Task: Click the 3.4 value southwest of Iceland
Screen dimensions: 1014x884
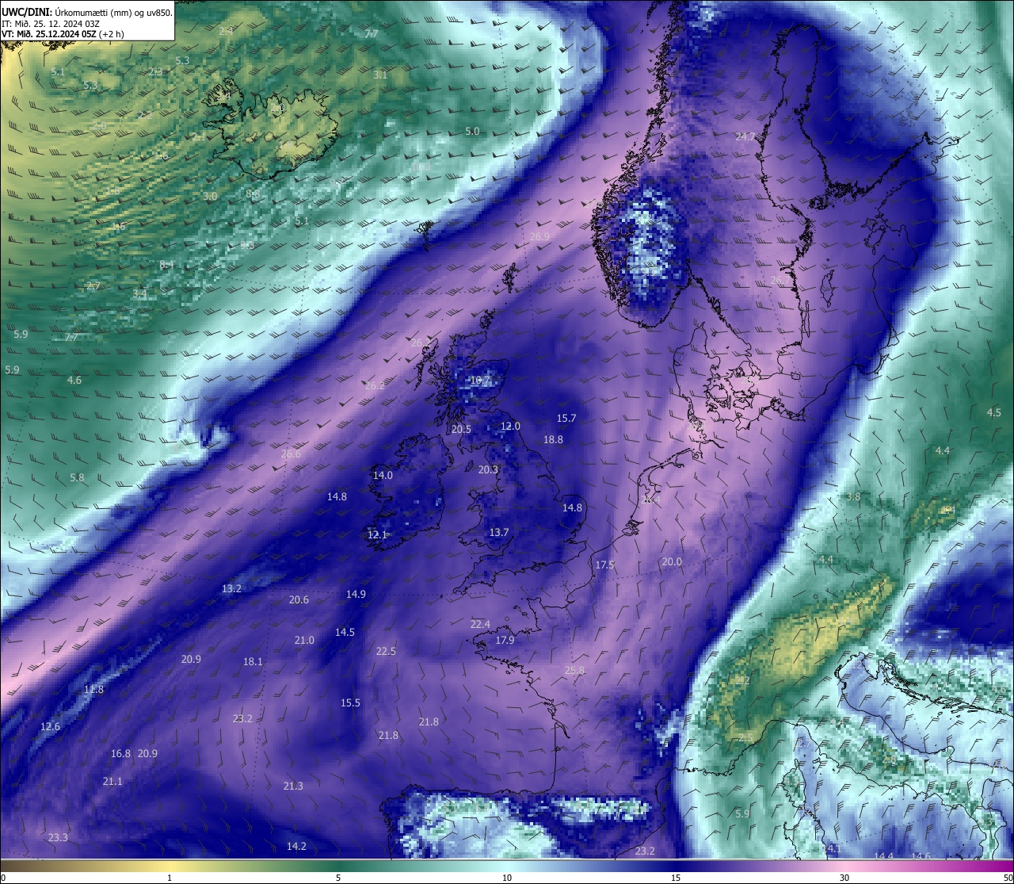Action: pos(139,293)
